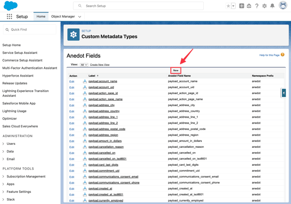Click the New button
The width and height of the screenshot is (291, 204).
coord(176,70)
